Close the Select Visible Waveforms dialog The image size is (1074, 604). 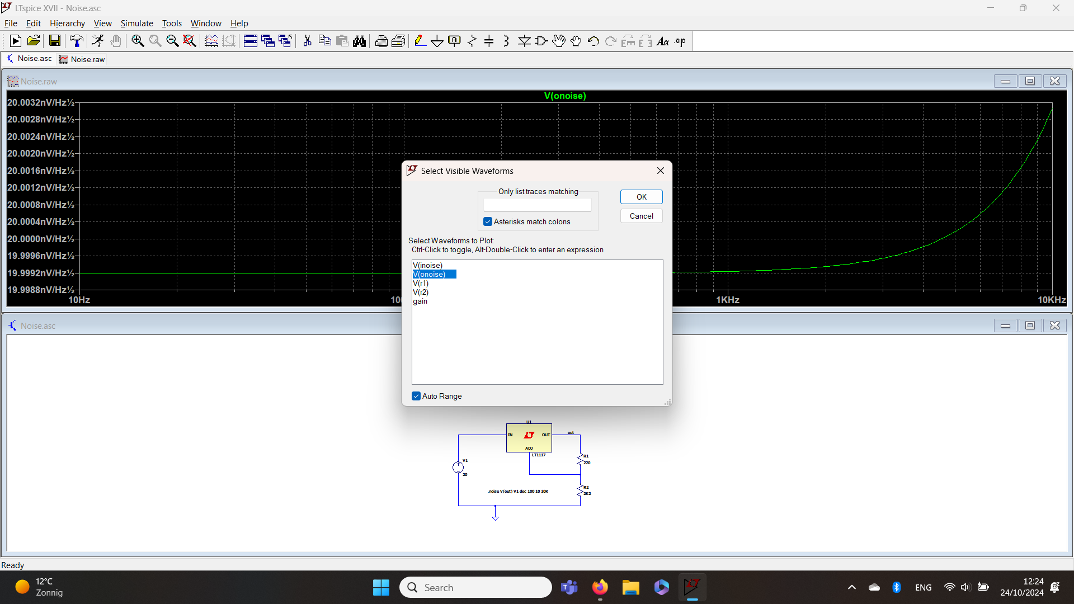point(660,171)
